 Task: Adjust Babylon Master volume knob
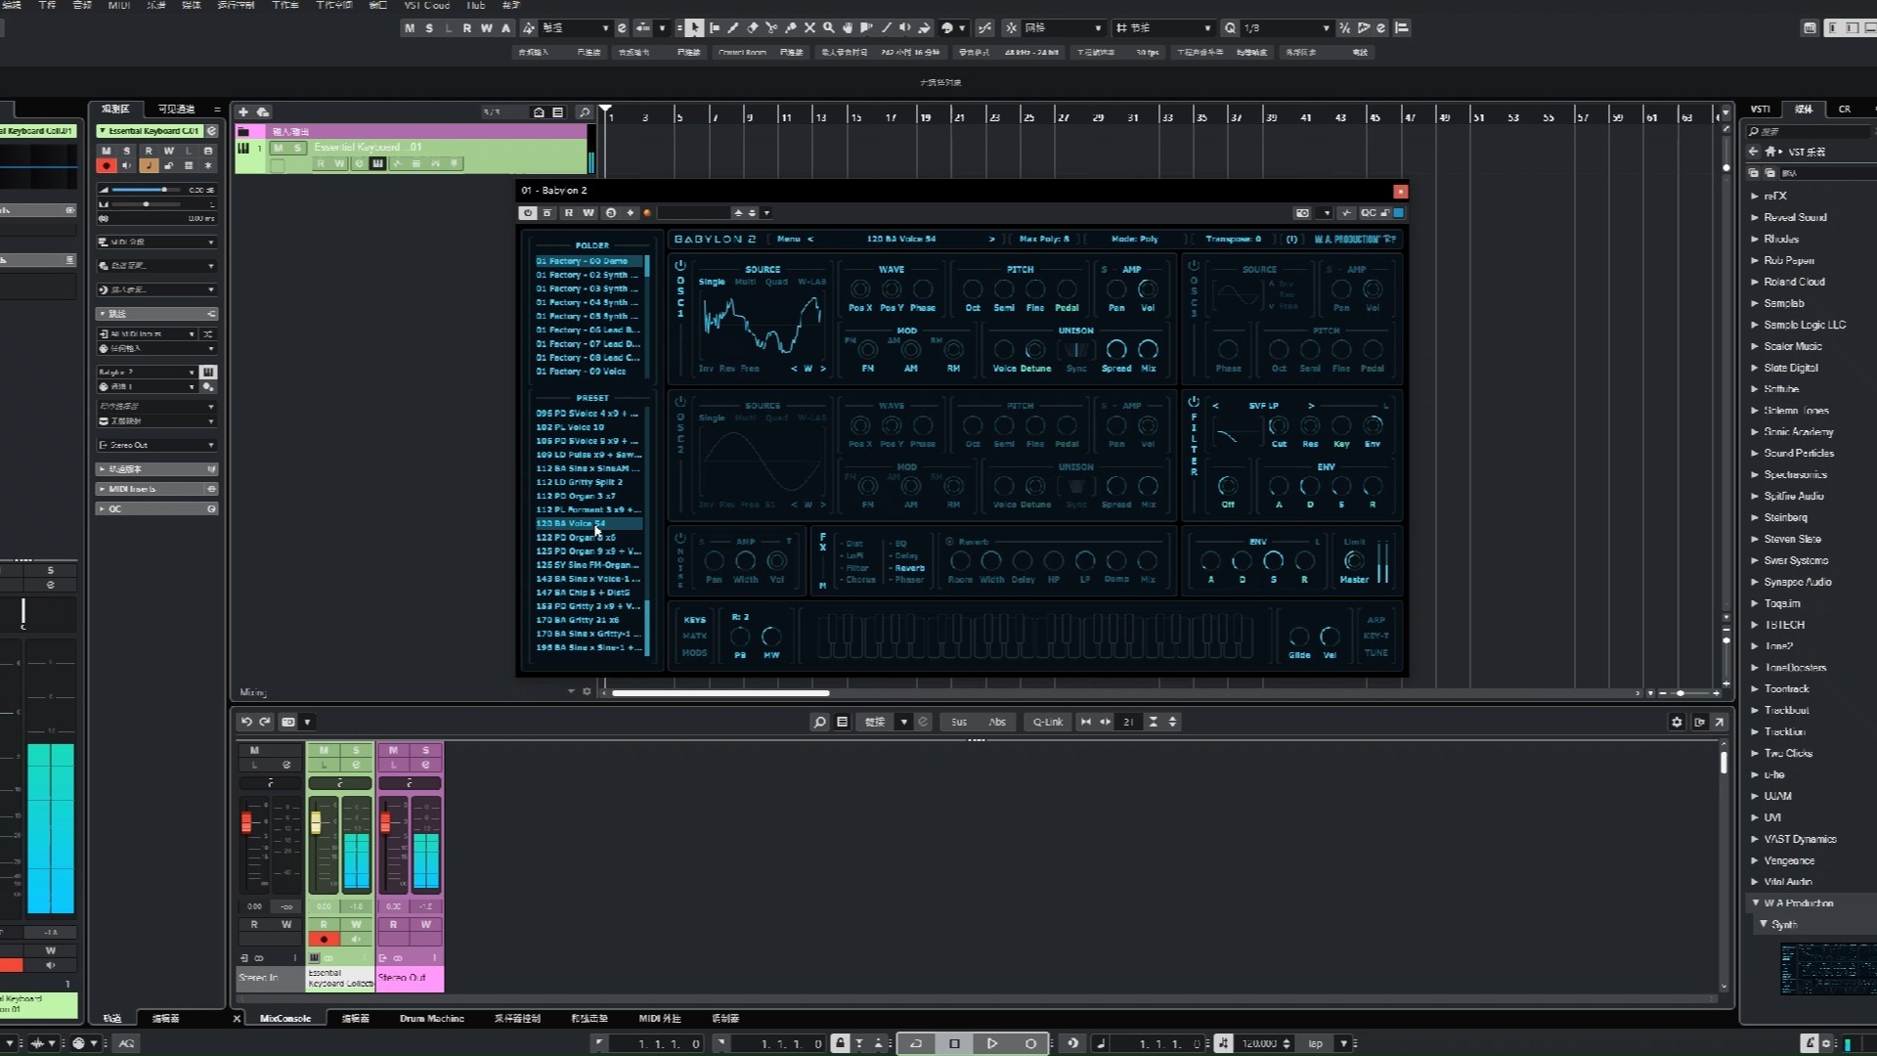pos(1354,561)
